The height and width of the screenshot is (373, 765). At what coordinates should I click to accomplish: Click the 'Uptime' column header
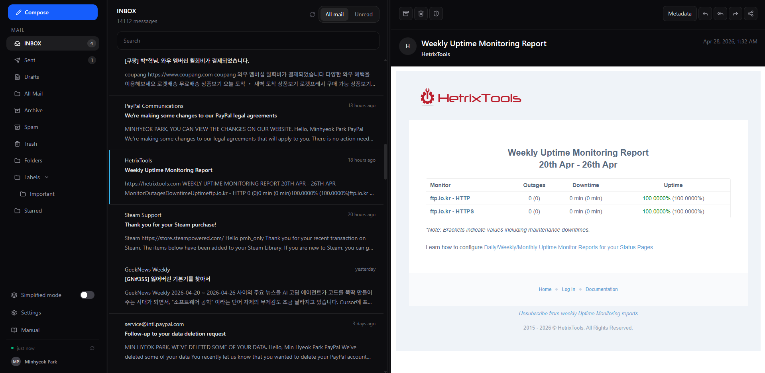(673, 185)
